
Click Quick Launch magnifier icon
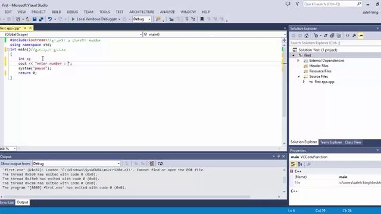coord(359,4)
